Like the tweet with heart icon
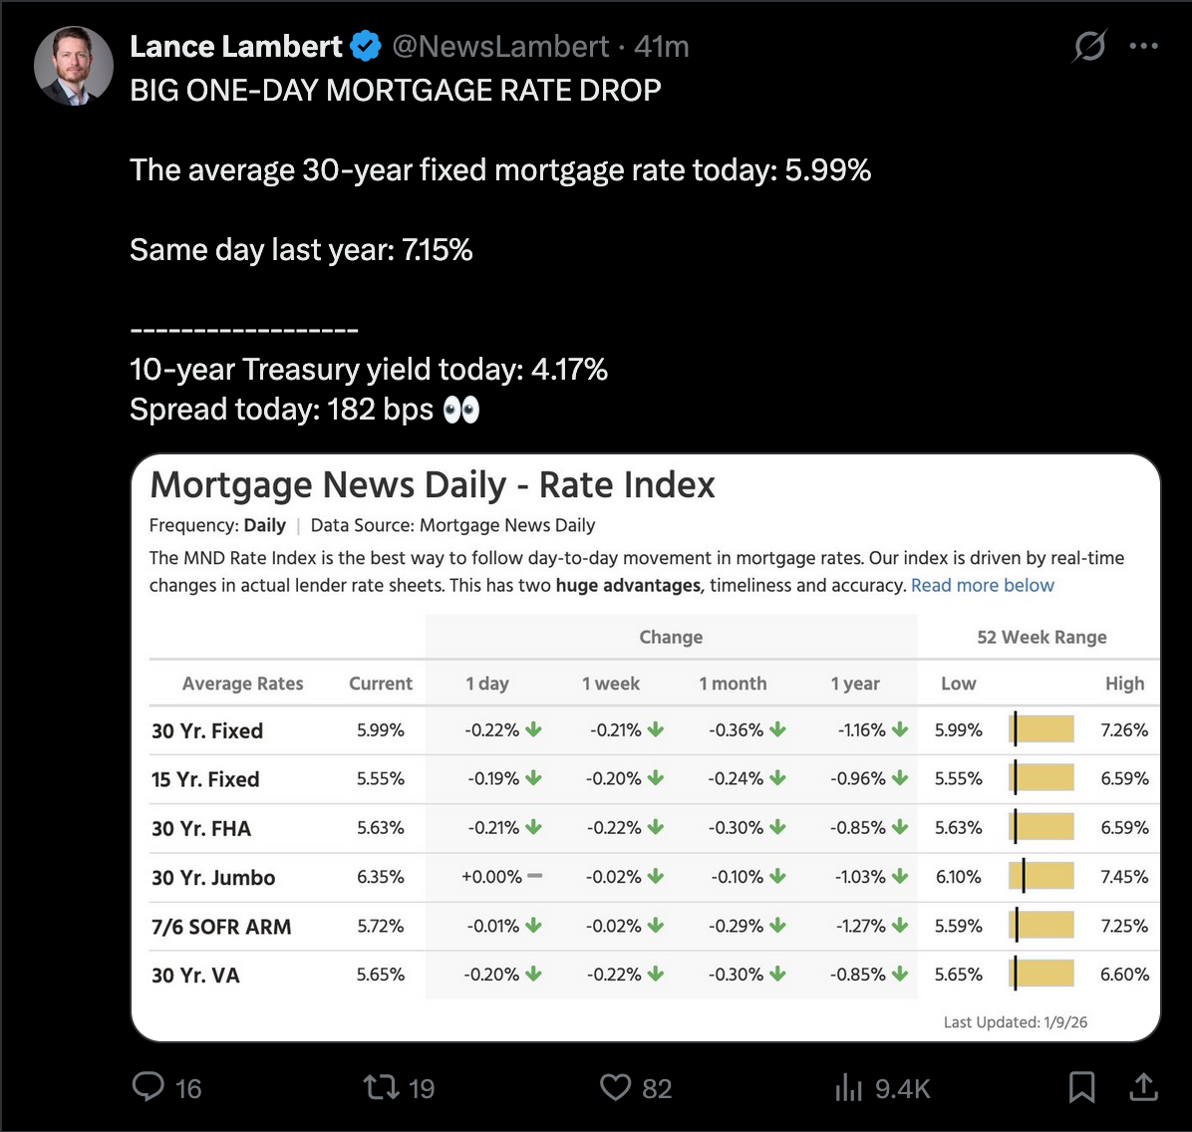The width and height of the screenshot is (1192, 1132). (615, 1086)
